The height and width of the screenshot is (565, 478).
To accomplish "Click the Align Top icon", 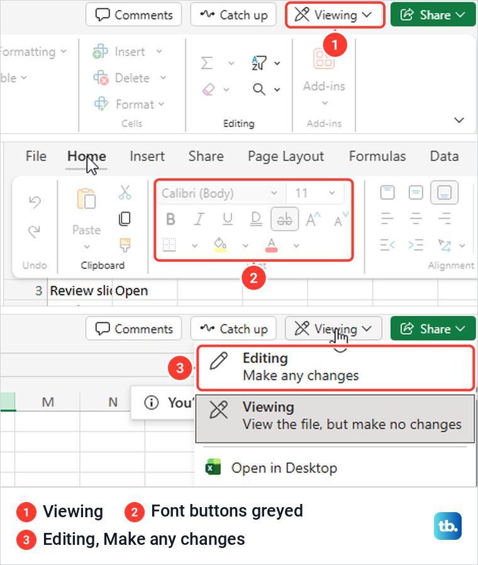I will pyautogui.click(x=387, y=193).
